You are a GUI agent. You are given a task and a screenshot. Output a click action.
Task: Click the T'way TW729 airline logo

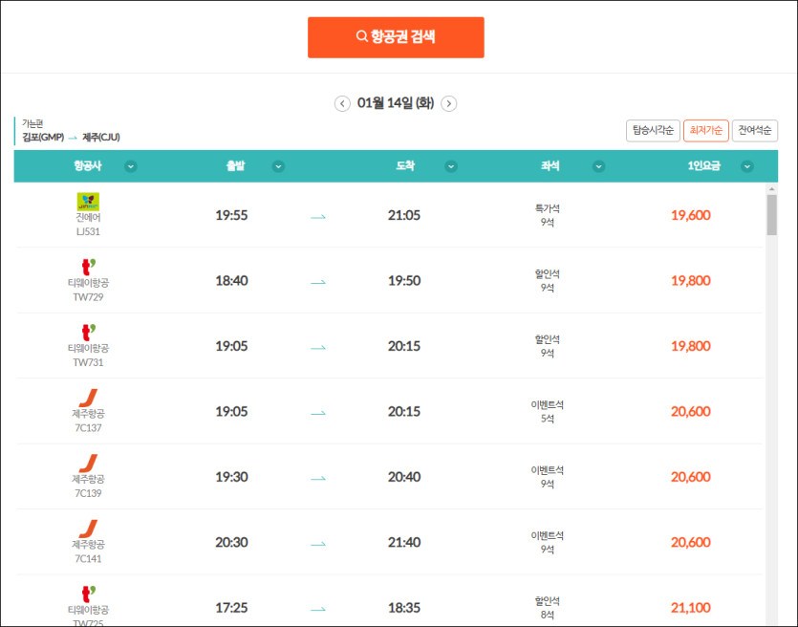point(89,267)
